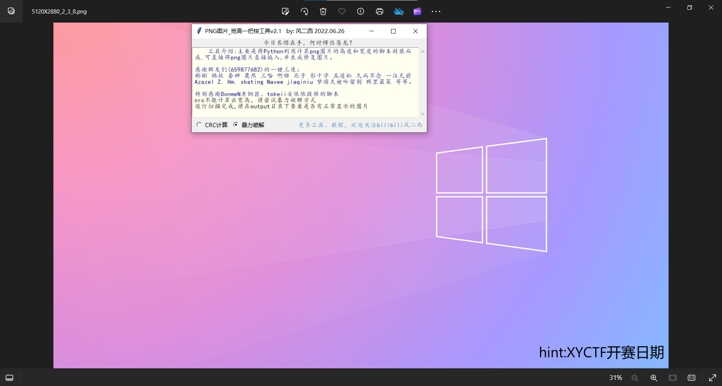The width and height of the screenshot is (722, 386).
Task: Print the image using the printer icon
Action: (x=379, y=11)
